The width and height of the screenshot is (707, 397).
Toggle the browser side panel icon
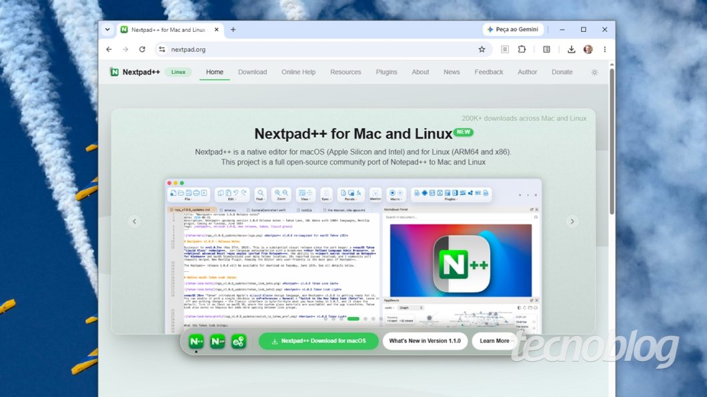[x=546, y=49]
